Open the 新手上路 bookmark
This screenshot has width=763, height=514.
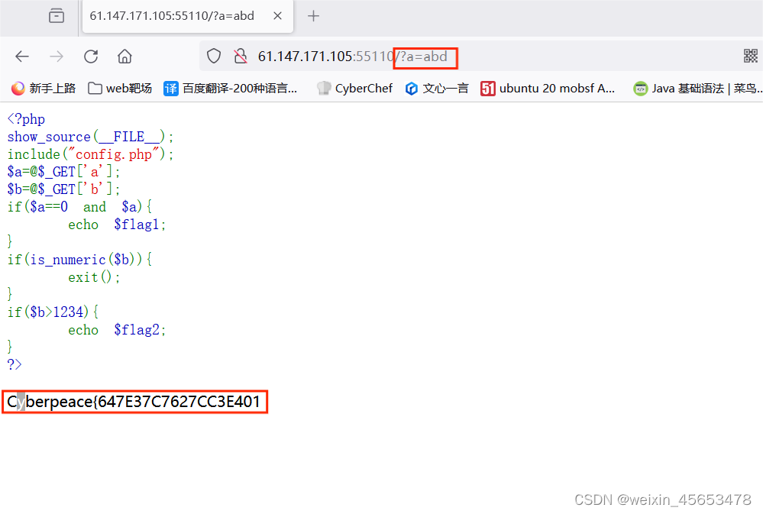click(x=44, y=88)
